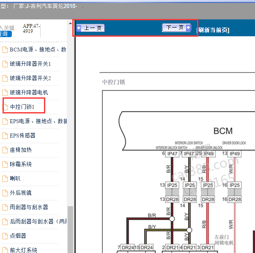
Task: Open BCM电源、接地点 document in list
Action: click(x=38, y=49)
